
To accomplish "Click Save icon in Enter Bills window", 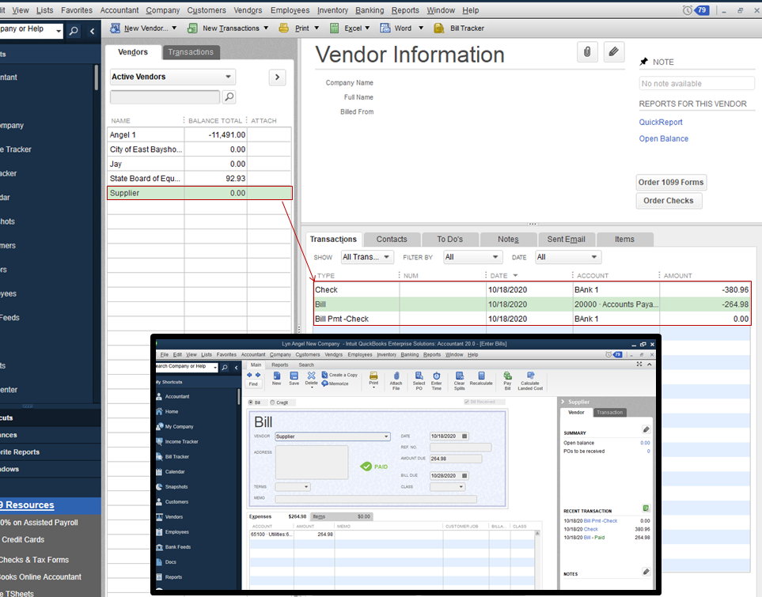I will pos(294,379).
